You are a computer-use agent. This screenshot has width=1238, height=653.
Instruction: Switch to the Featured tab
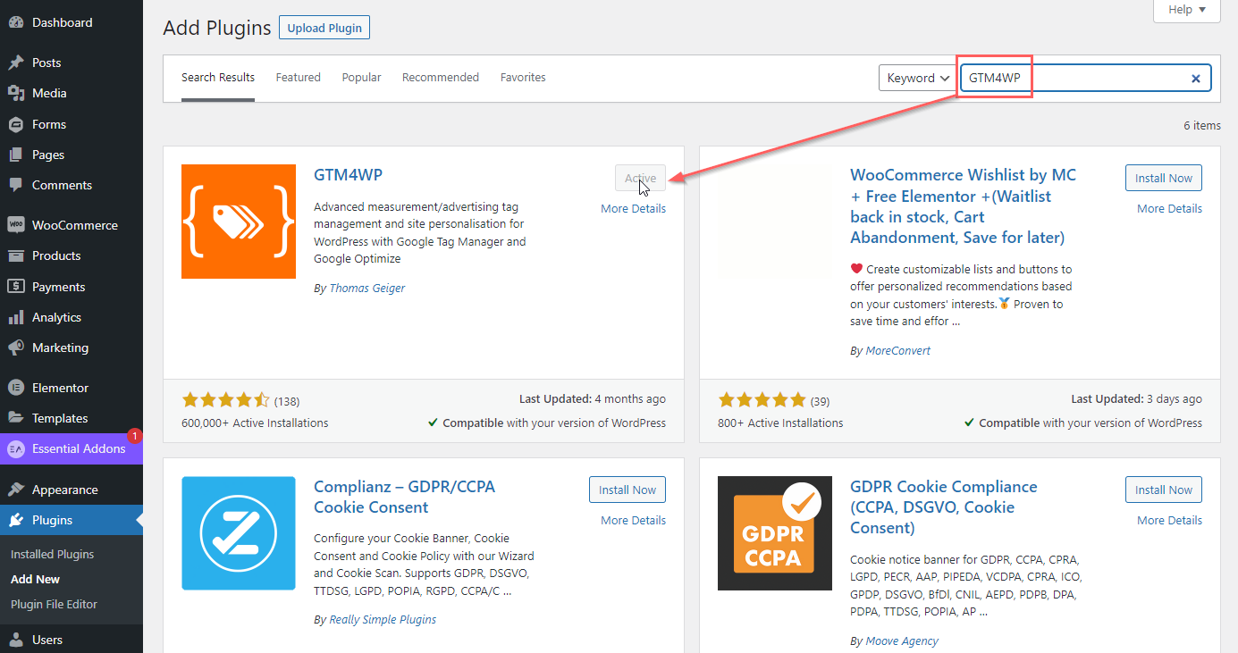[x=299, y=78]
